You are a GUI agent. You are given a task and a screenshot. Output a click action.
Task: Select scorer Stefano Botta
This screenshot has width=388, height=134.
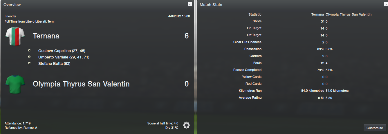coord(50,63)
